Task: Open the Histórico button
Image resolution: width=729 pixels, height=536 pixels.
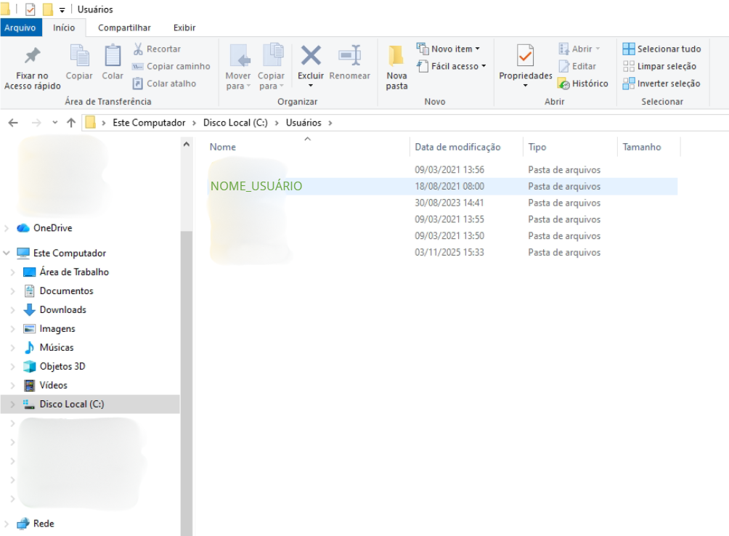Action: tap(583, 84)
